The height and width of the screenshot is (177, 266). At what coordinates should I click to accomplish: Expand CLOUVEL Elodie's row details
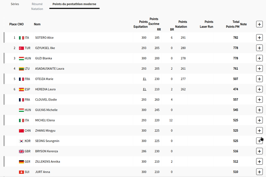(x=259, y=100)
